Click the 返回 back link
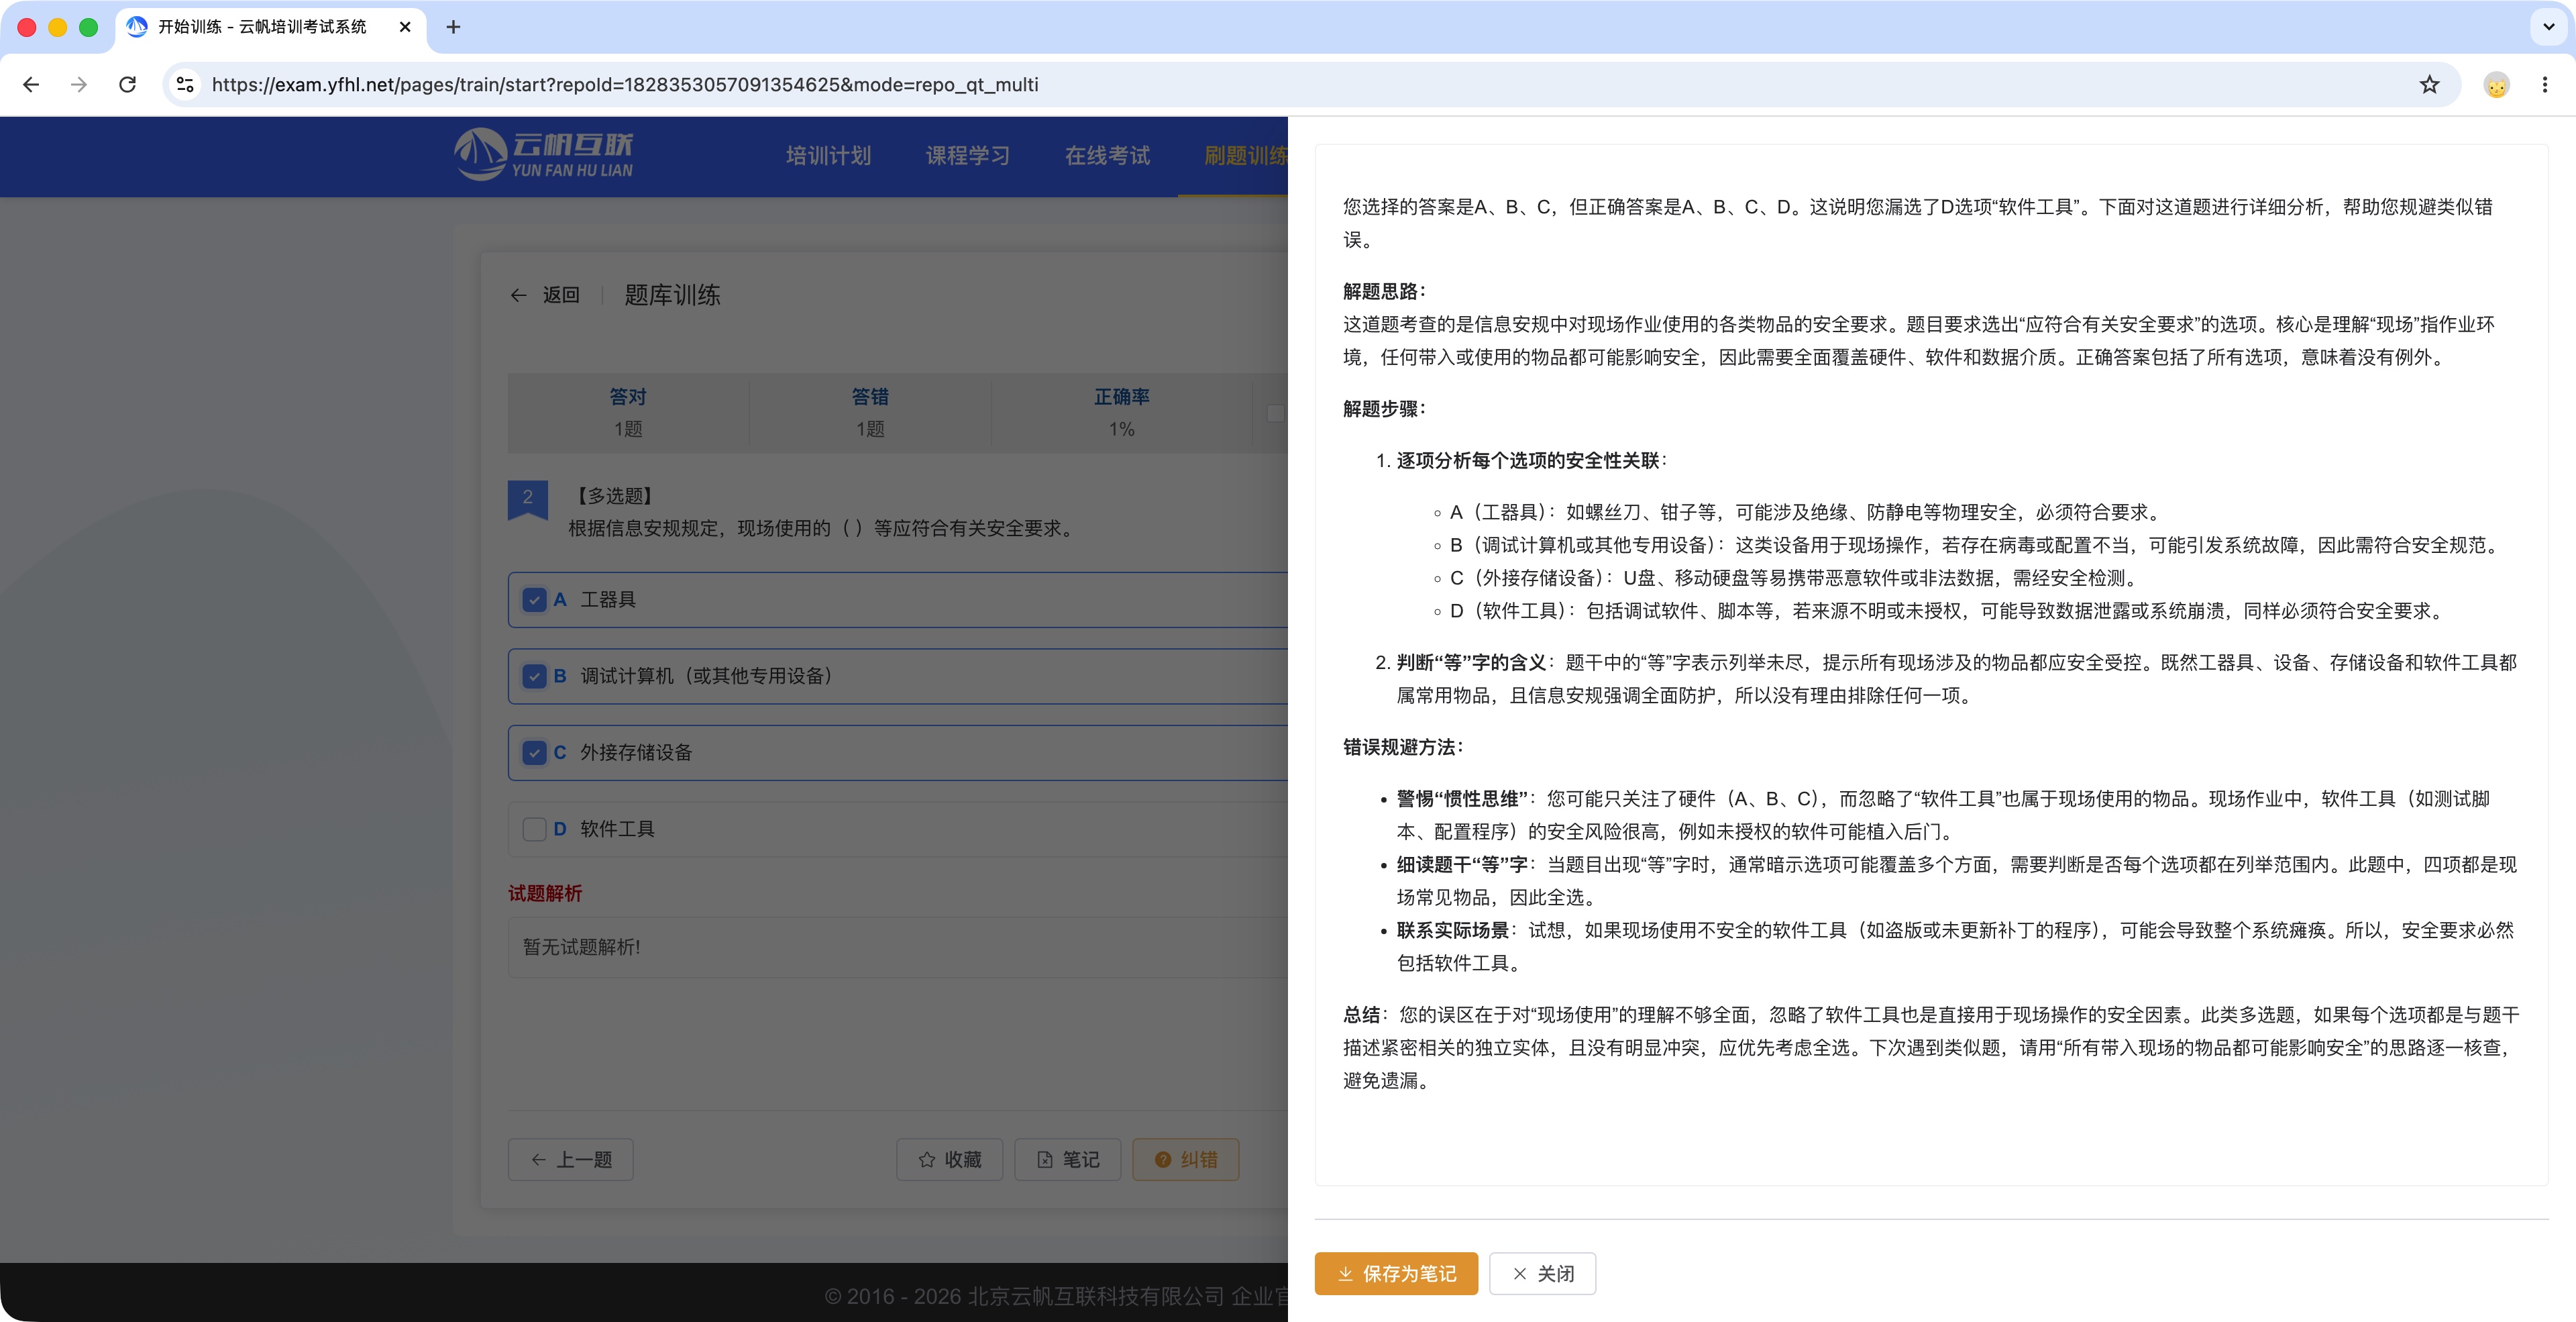Viewport: 2576px width, 1322px height. point(545,295)
